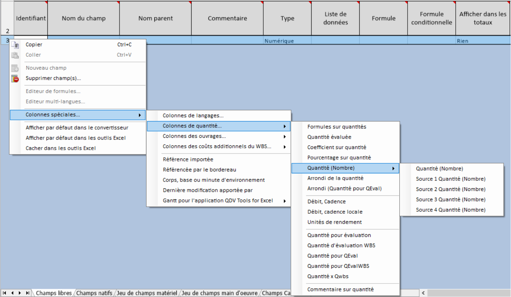Screen dimensions: 511x297
Task: Switch to Champs natifs tab
Action: 94,293
